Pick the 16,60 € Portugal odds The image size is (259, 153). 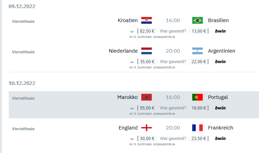tap(199, 108)
